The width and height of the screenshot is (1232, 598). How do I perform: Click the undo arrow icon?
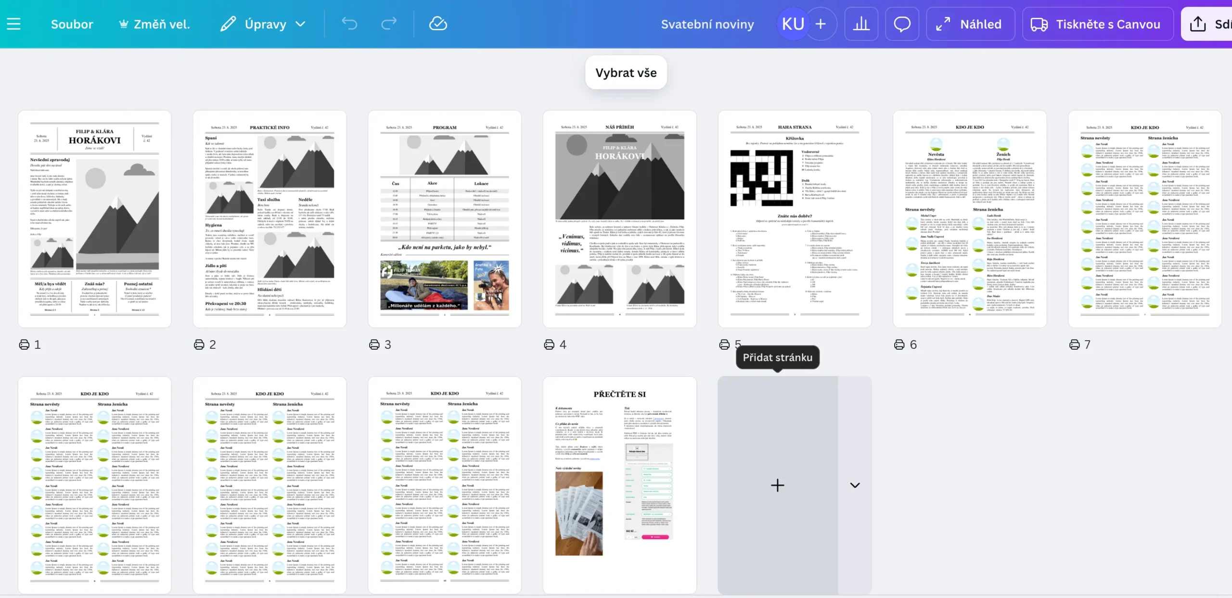point(349,24)
